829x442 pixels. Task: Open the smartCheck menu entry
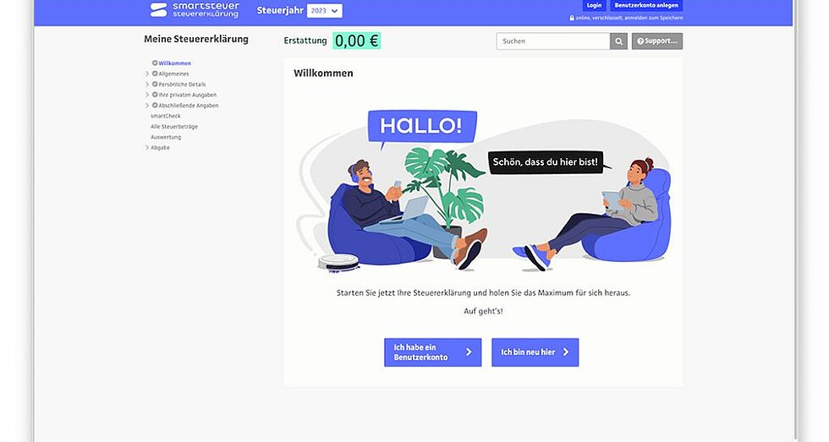[x=166, y=116]
